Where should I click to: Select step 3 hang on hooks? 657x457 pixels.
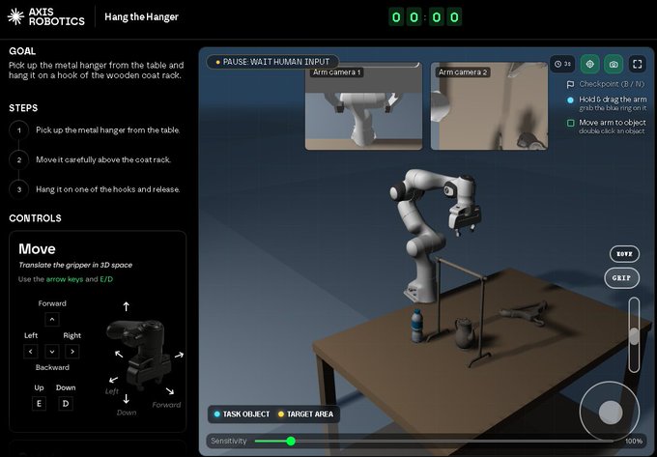tap(95, 189)
